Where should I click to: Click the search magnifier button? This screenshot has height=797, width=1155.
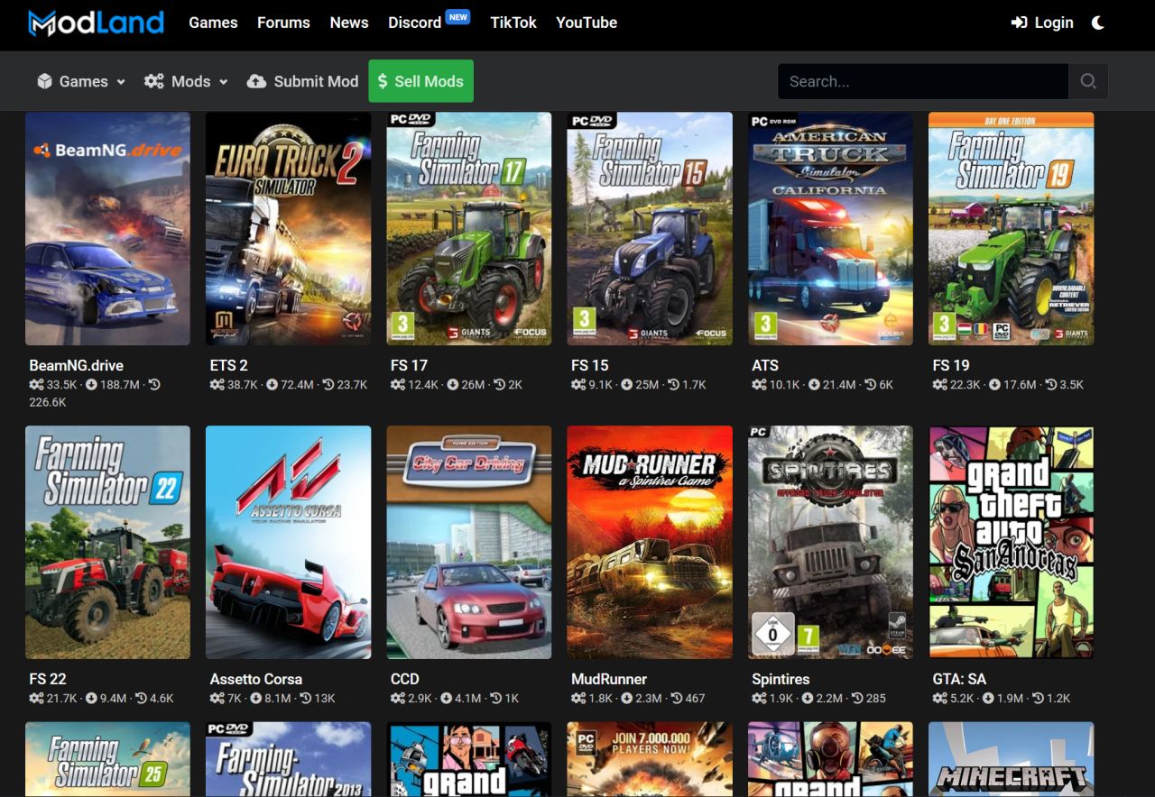1088,81
